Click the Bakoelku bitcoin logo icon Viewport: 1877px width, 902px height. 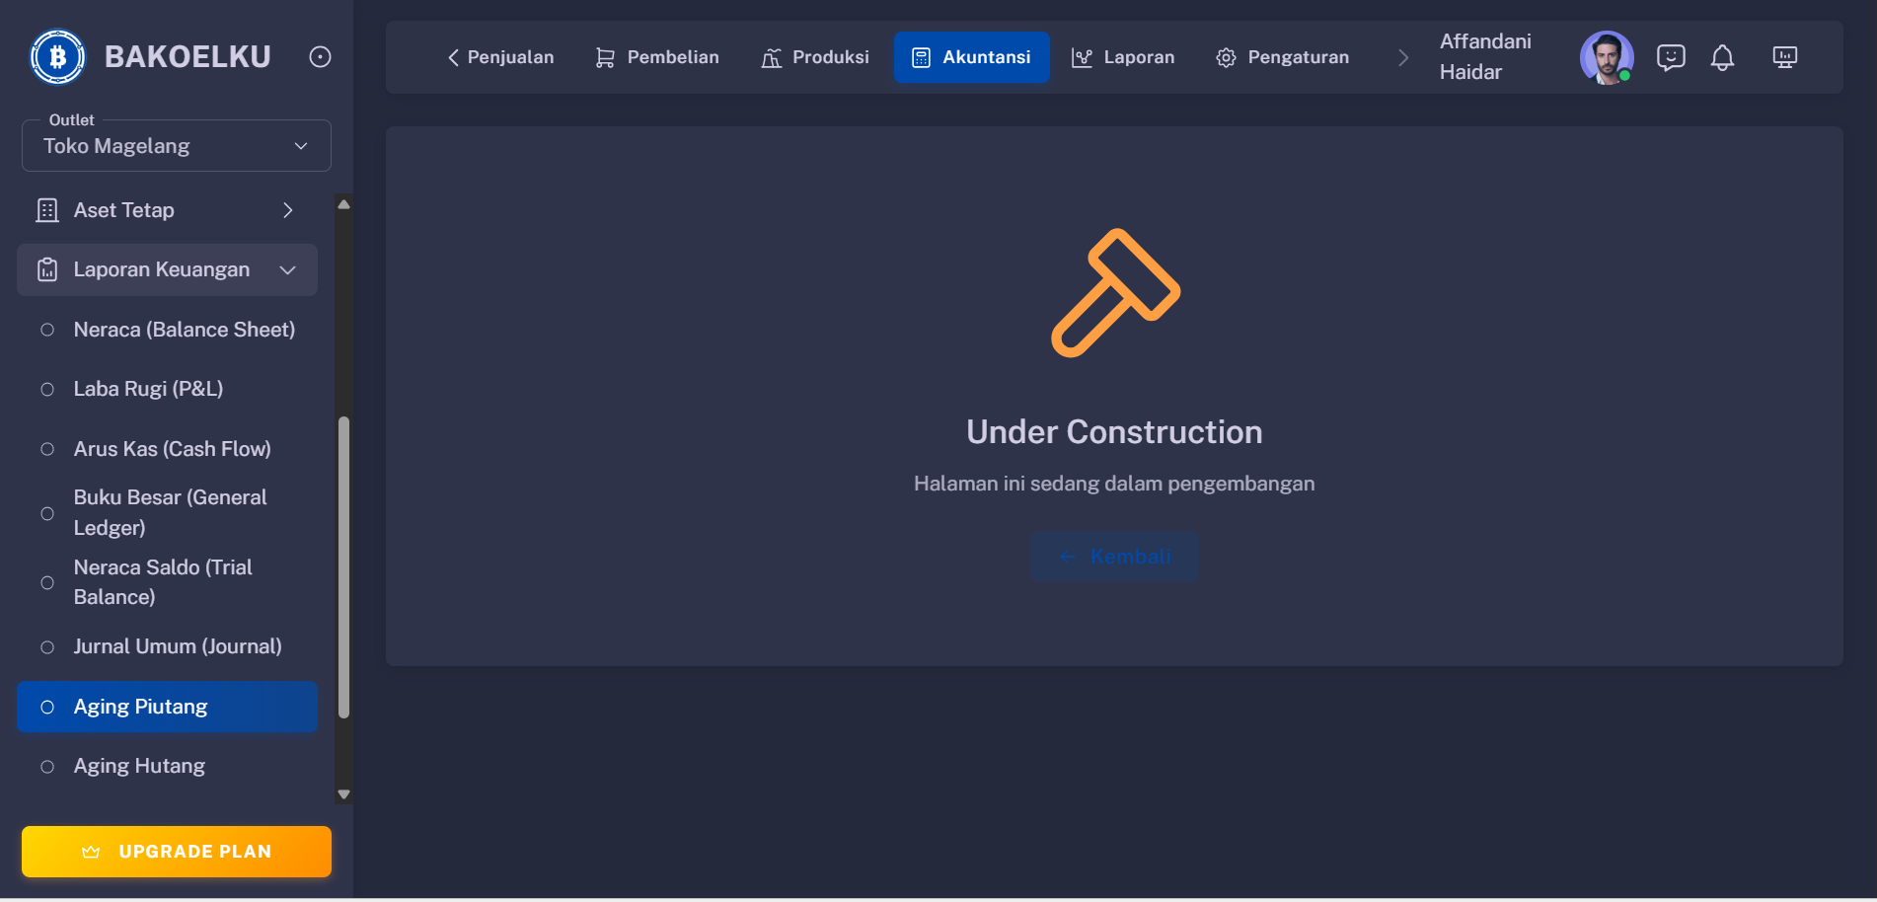coord(57,57)
